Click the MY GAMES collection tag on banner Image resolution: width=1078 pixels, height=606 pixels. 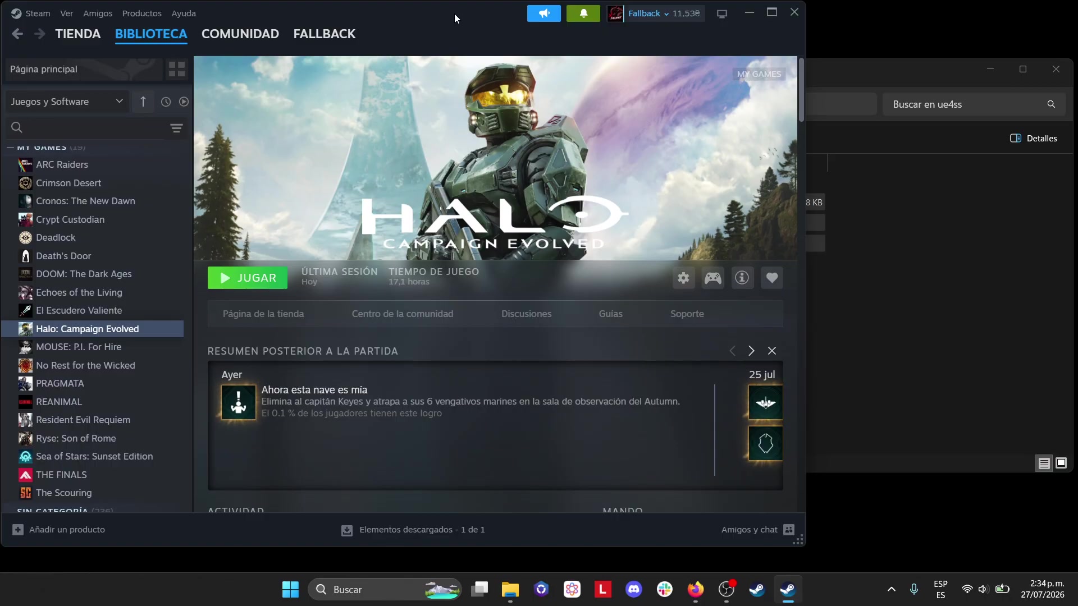pyautogui.click(x=759, y=74)
